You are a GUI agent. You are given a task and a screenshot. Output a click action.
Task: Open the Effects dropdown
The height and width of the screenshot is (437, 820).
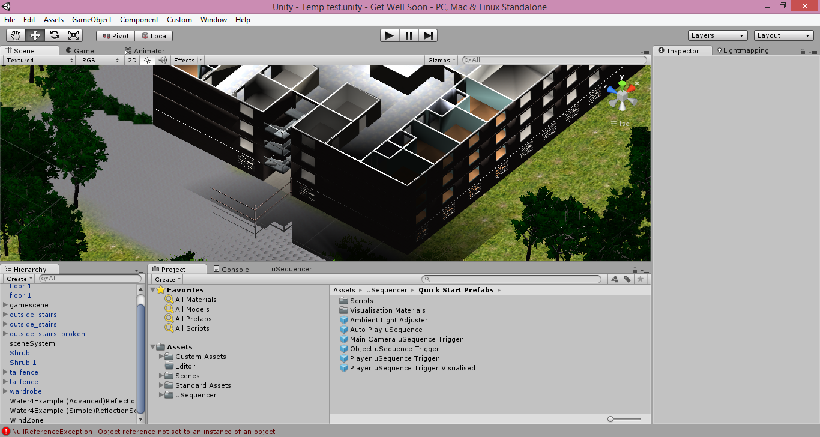[188, 60]
